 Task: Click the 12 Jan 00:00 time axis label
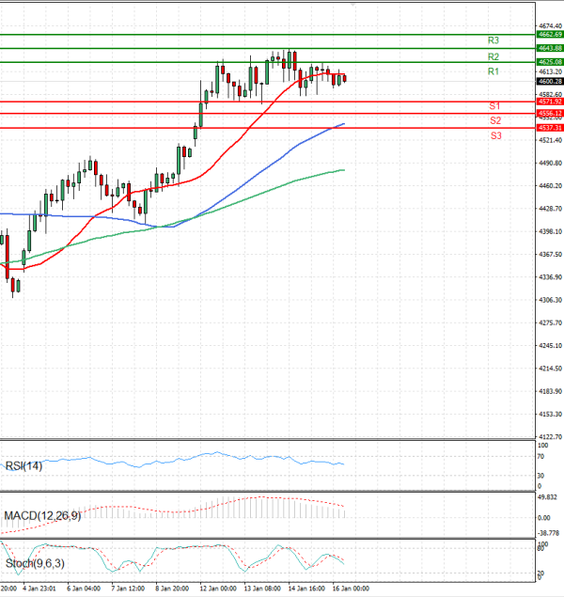(x=216, y=589)
